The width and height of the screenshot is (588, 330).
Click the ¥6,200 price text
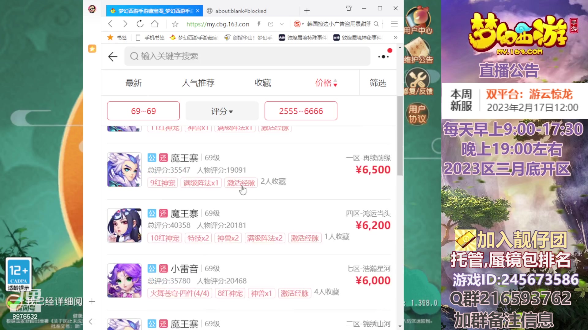point(373,226)
